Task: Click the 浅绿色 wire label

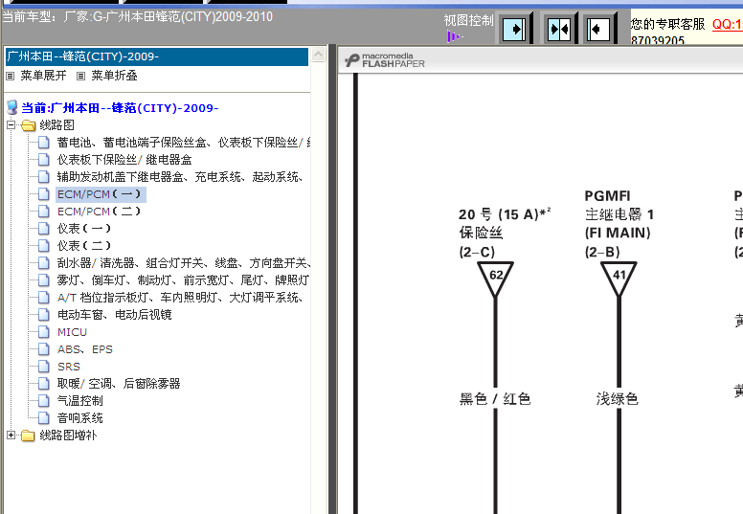Action: tap(617, 399)
